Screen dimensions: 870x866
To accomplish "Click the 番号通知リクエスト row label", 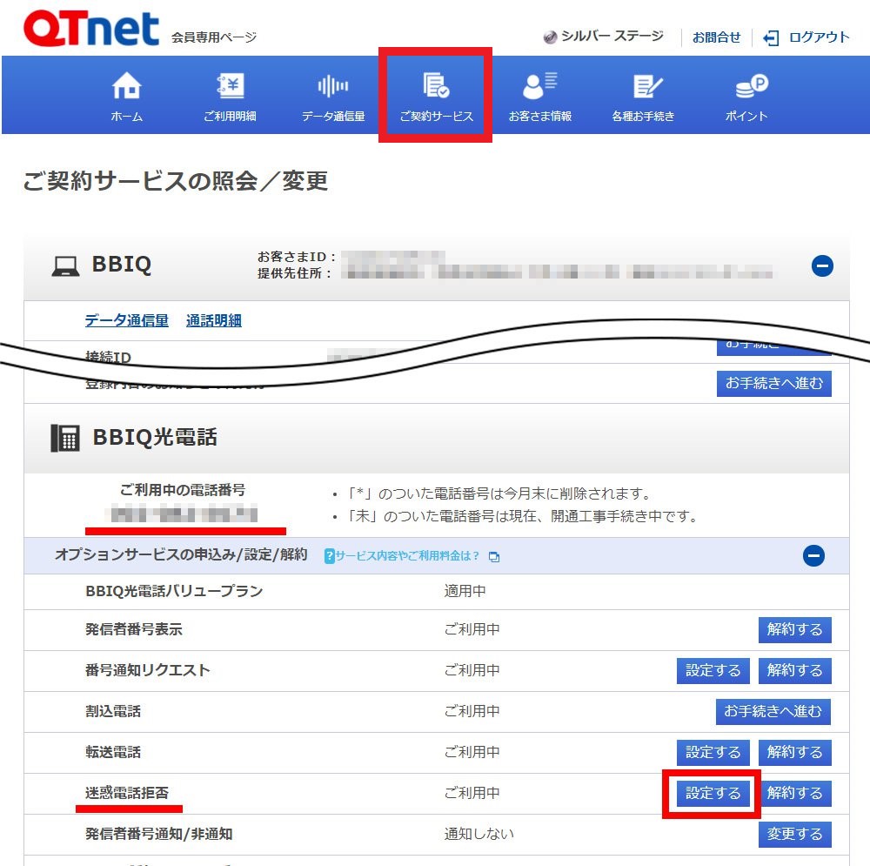I will pyautogui.click(x=148, y=670).
